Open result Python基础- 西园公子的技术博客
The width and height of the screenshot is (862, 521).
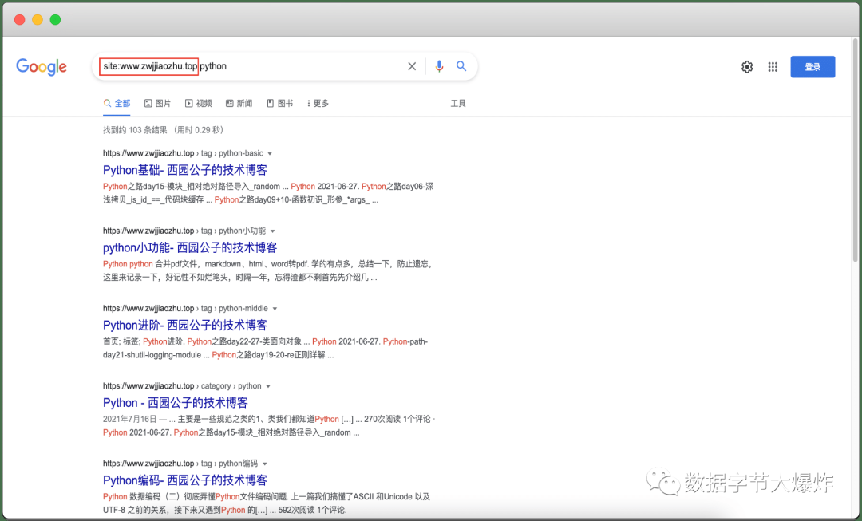tap(184, 170)
